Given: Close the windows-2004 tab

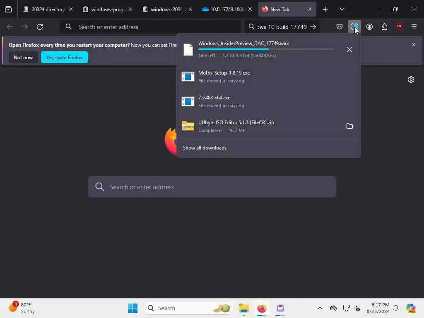Looking at the screenshot, I should coord(190,9).
